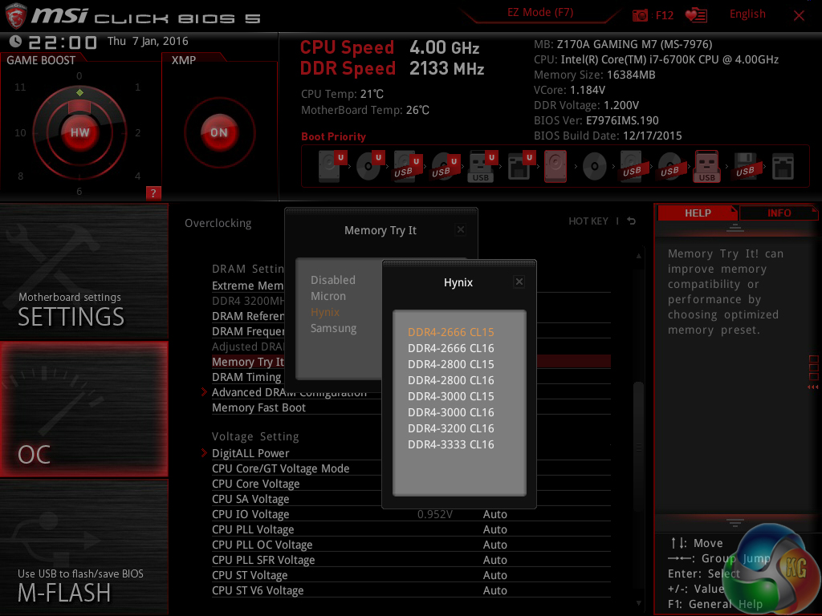Select the DDR4-2800 CL16 preset
This screenshot has height=616, width=822.
pyautogui.click(x=451, y=380)
